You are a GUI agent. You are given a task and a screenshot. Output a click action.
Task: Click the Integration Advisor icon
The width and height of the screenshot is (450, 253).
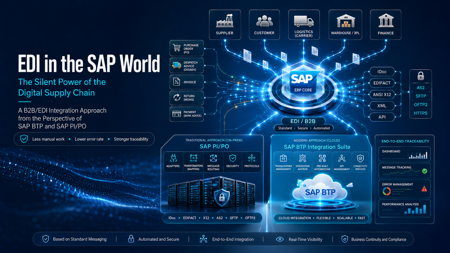pos(303,158)
